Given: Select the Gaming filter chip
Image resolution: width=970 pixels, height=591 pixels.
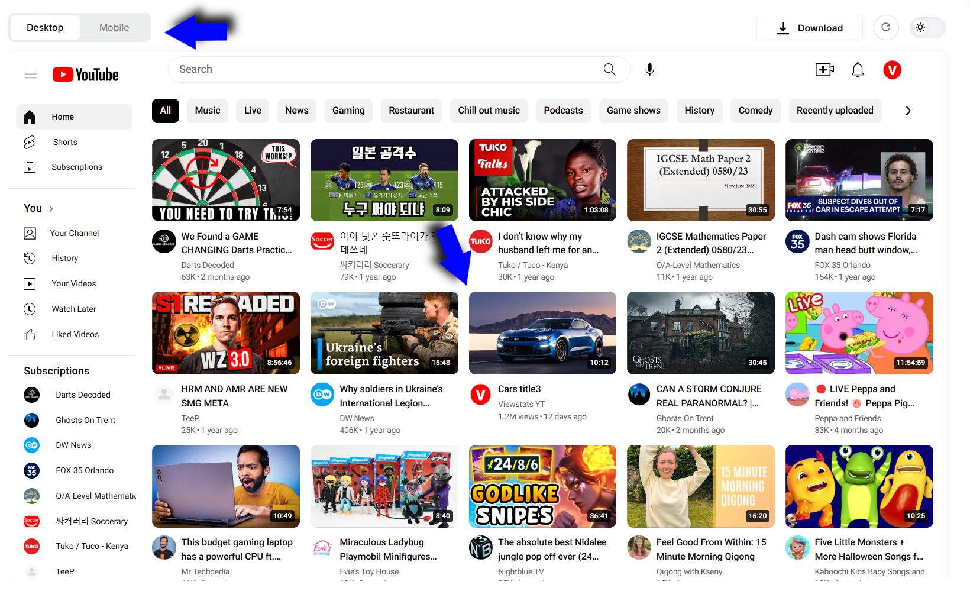Looking at the screenshot, I should 348,111.
